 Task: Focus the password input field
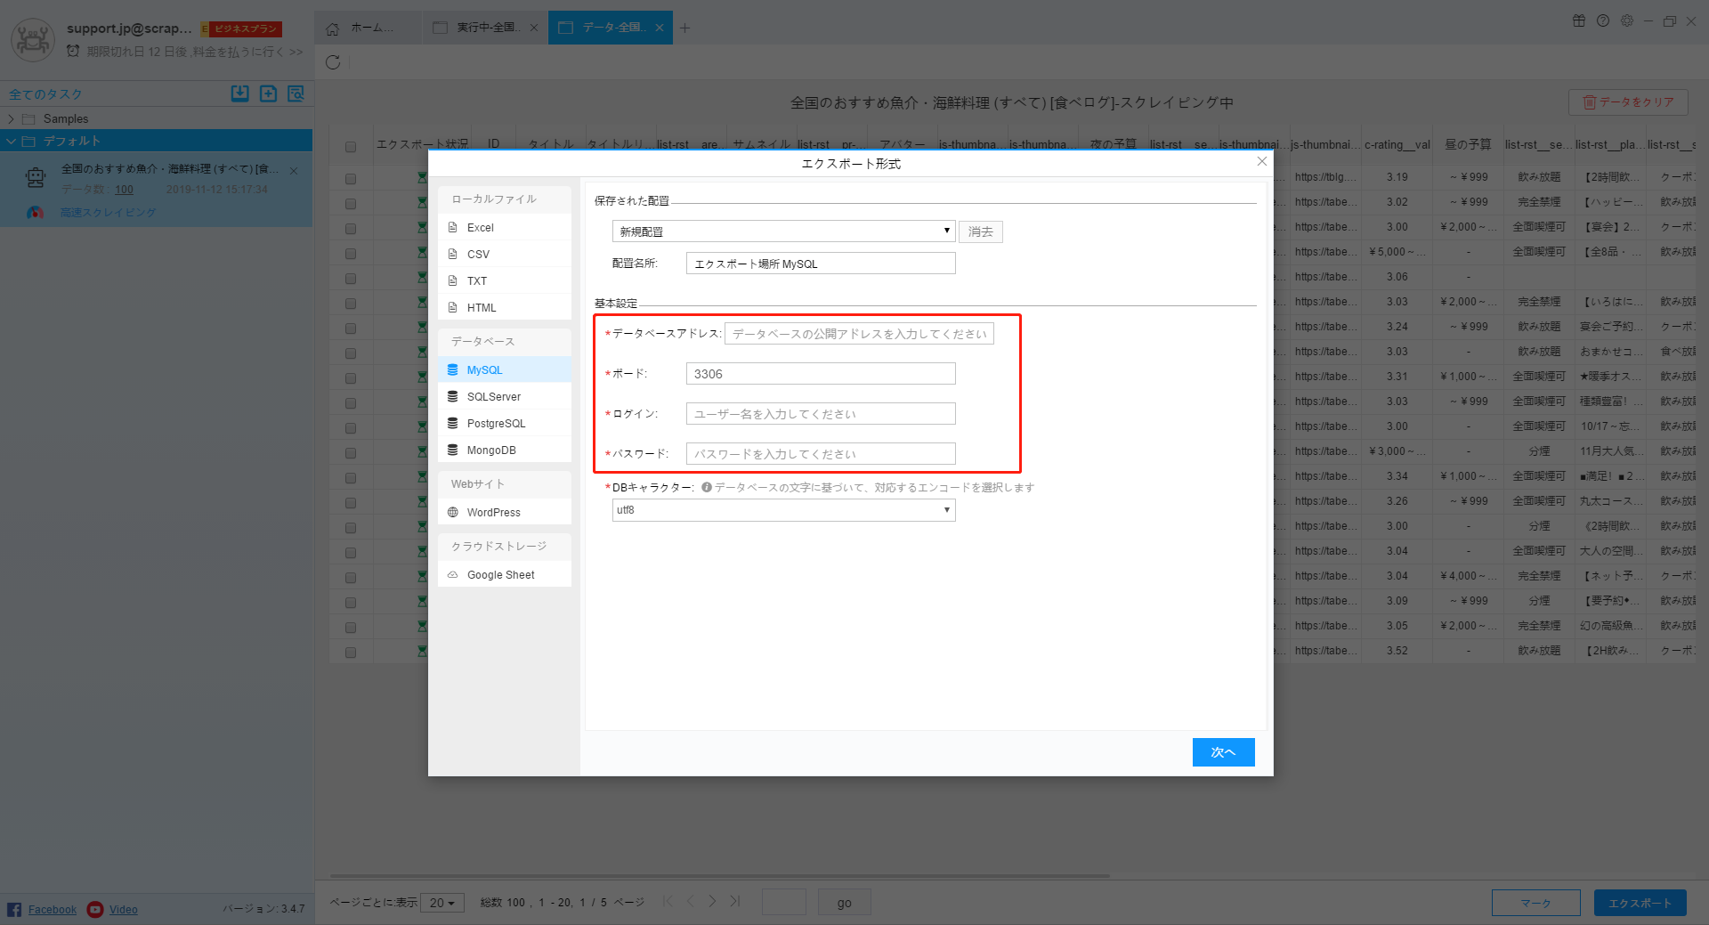pos(821,454)
